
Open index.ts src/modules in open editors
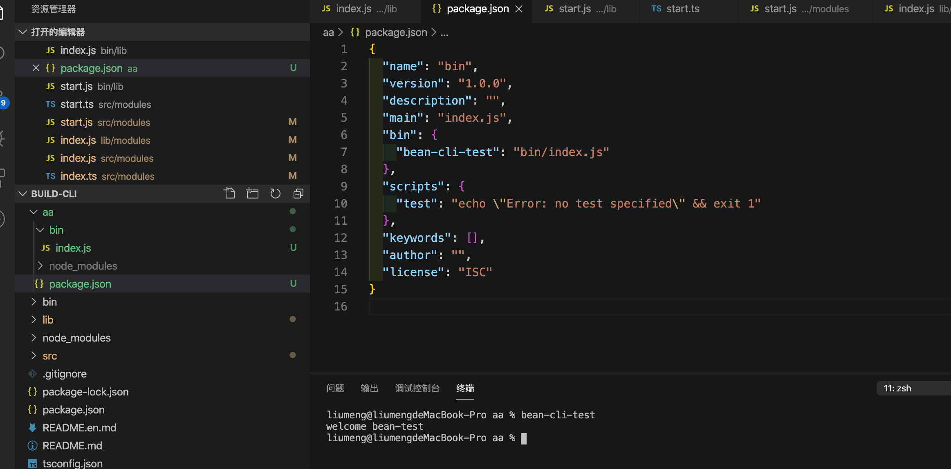(x=162, y=176)
